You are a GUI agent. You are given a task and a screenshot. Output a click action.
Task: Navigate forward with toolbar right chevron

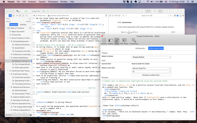click(176, 11)
